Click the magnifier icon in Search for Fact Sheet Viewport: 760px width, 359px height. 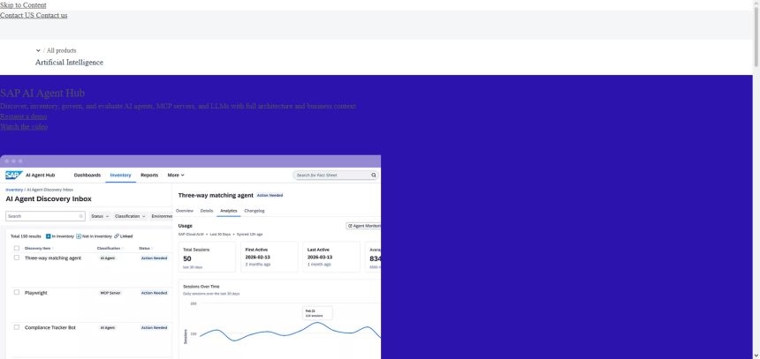click(x=374, y=176)
